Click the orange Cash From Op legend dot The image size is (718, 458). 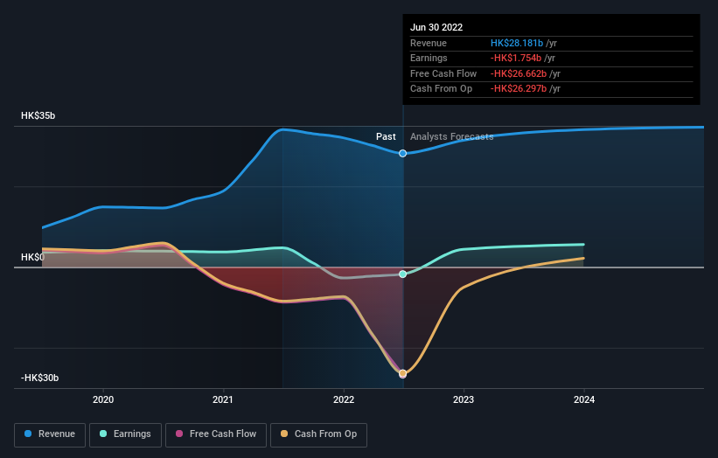284,434
